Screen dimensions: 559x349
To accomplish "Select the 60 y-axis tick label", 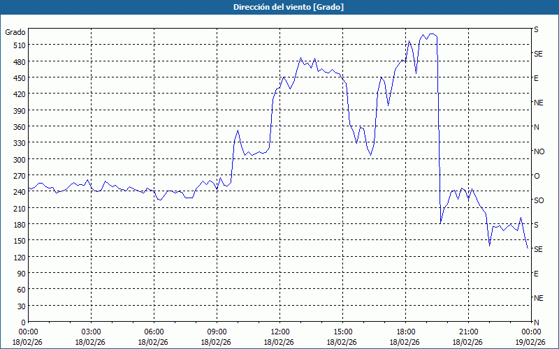I will (22, 290).
